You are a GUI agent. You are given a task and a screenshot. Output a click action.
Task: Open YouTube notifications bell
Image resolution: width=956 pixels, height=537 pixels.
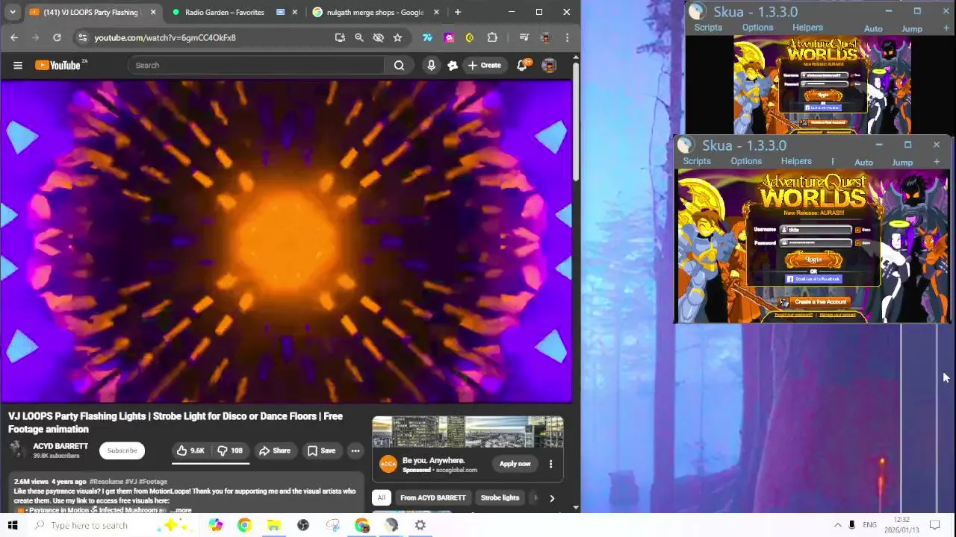(522, 66)
